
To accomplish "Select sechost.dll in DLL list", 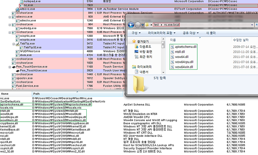I will (x=8, y=145).
